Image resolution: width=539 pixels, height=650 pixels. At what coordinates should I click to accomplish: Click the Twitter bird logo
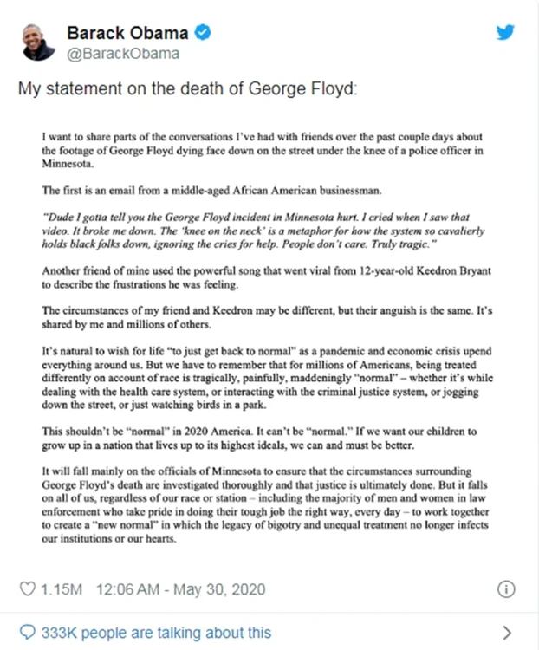505,32
